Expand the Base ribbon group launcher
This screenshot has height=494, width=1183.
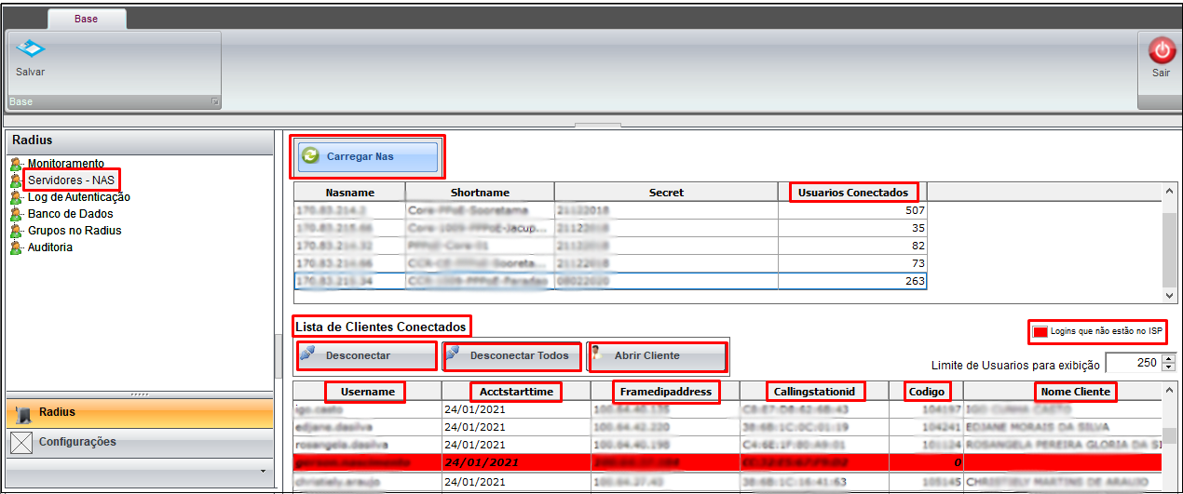pos(214,101)
